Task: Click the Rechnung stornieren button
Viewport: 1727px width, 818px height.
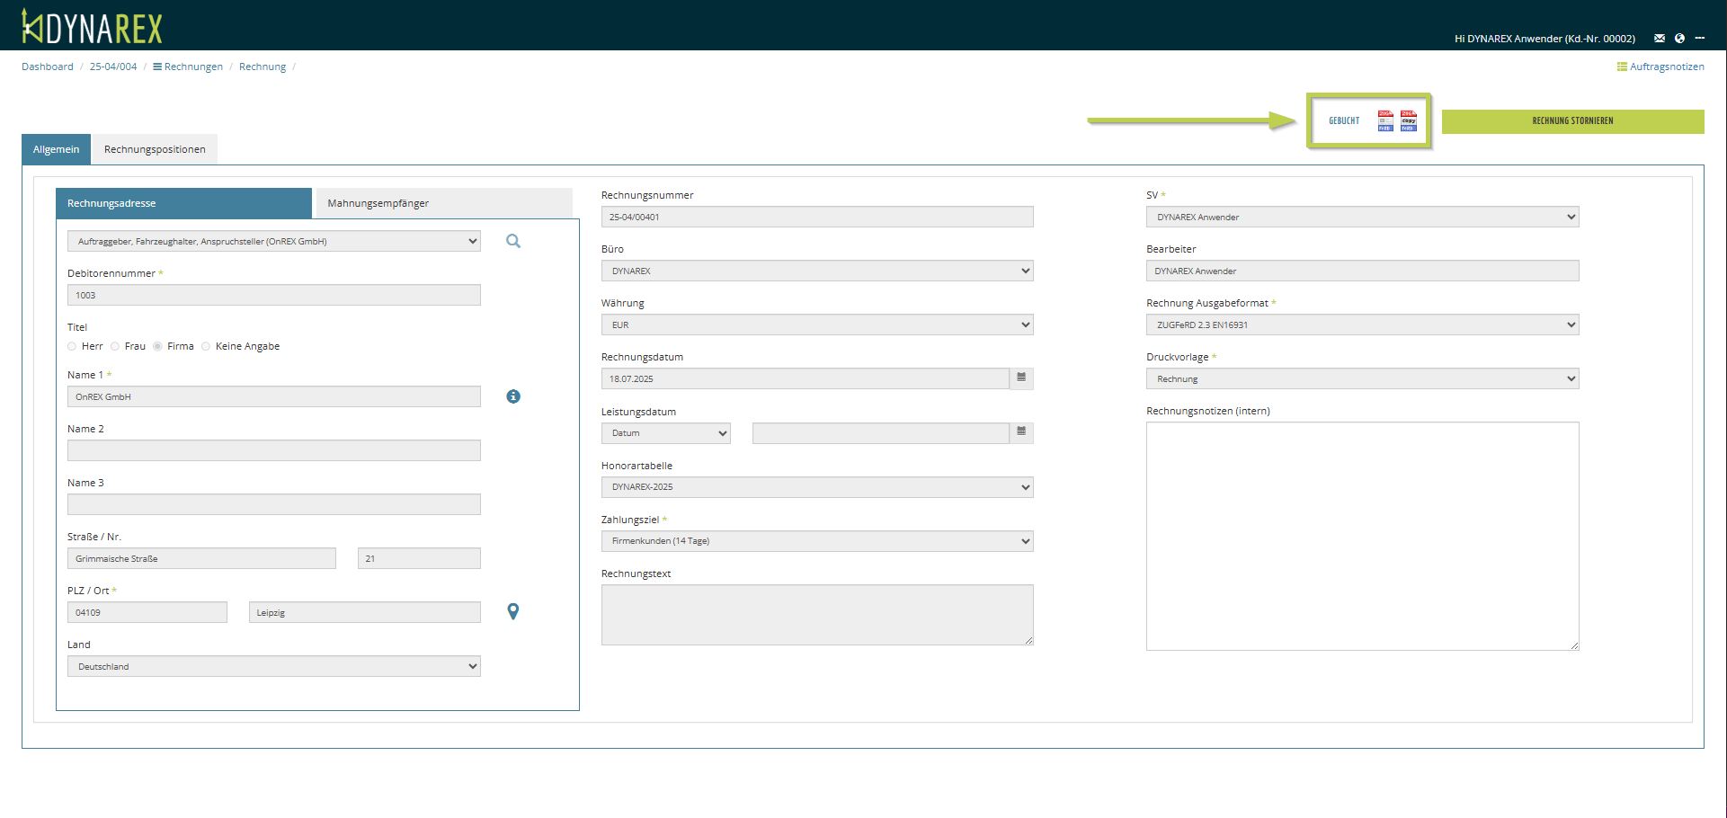Action: click(x=1571, y=121)
